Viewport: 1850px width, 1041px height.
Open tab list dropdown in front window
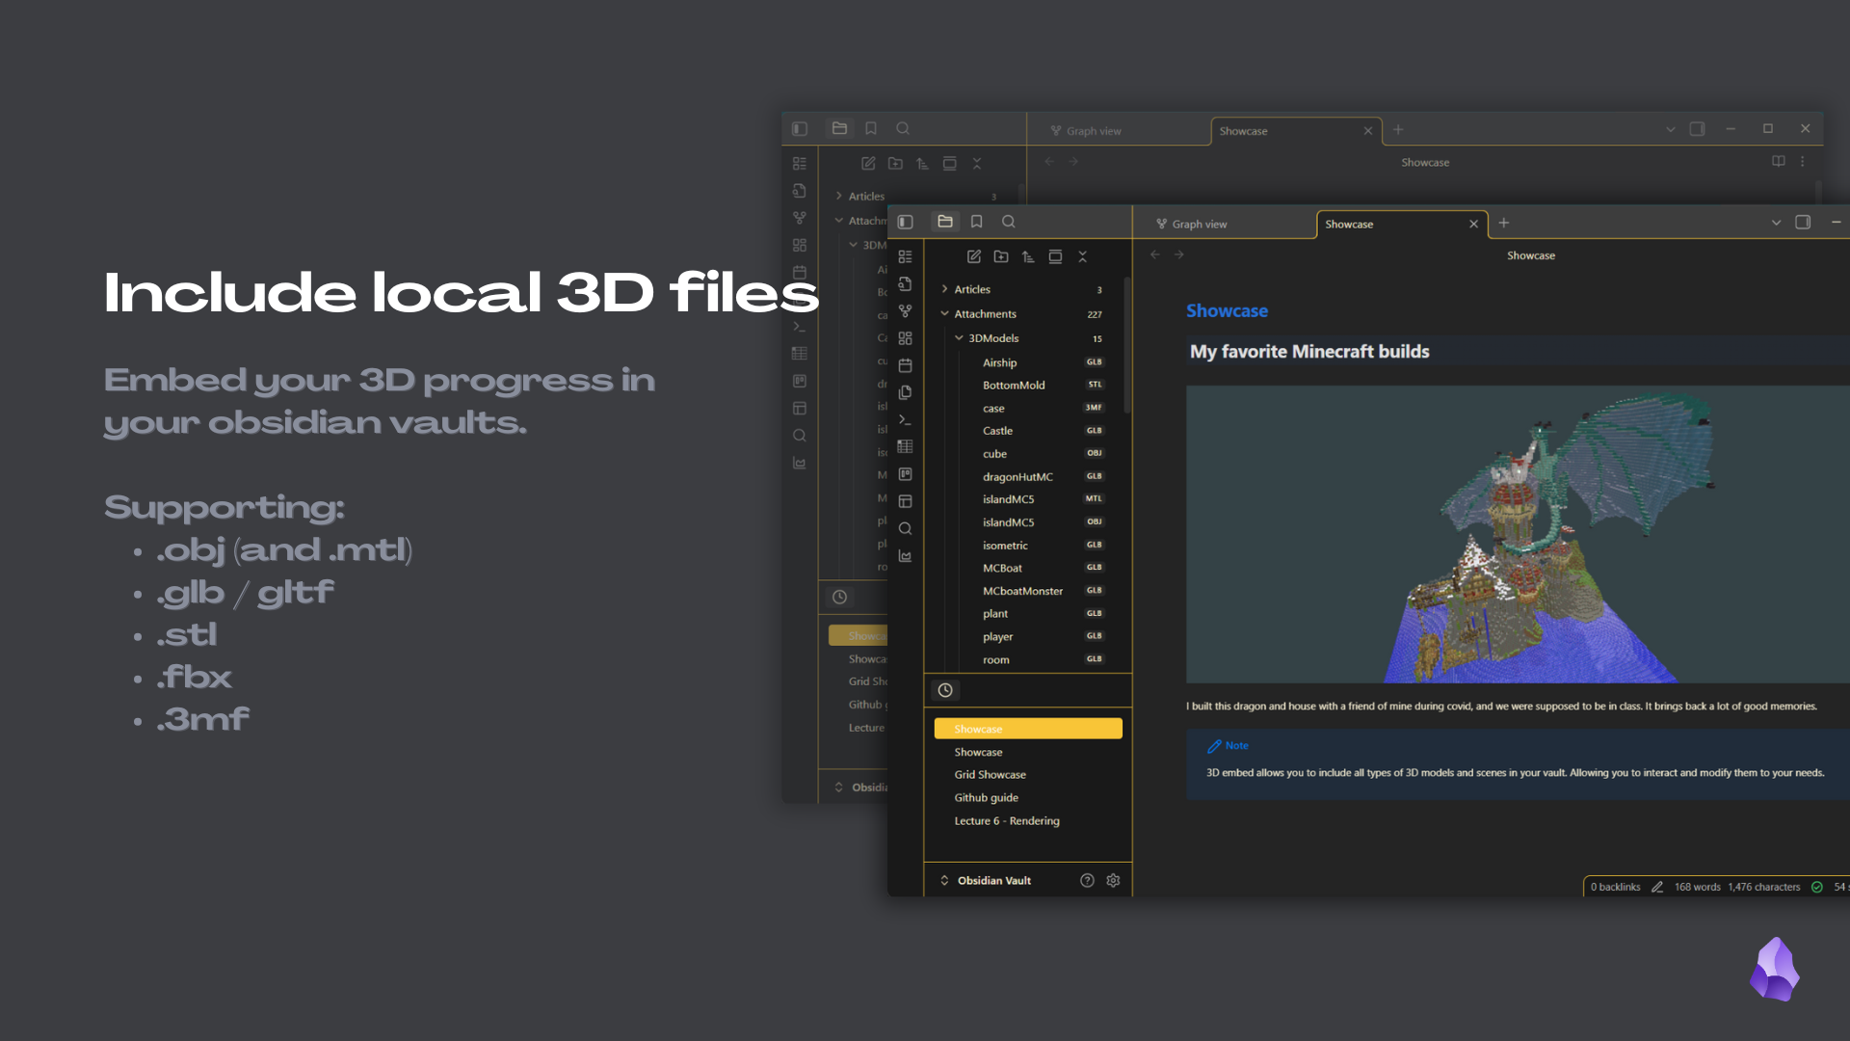pyautogui.click(x=1776, y=223)
